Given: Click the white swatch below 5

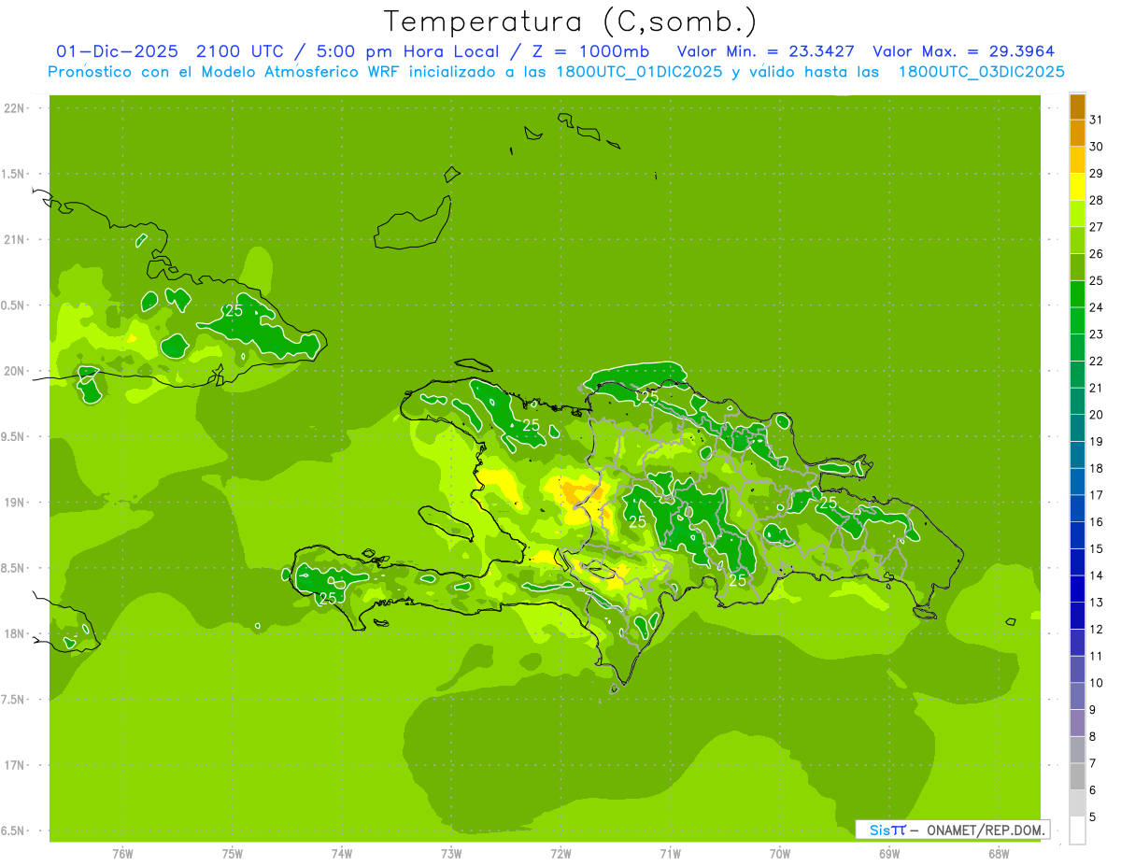Looking at the screenshot, I should [x=1077, y=831].
